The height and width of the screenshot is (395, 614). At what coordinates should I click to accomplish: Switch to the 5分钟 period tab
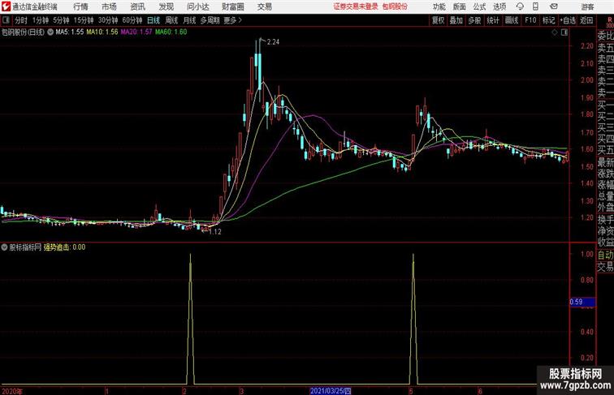tap(61, 20)
